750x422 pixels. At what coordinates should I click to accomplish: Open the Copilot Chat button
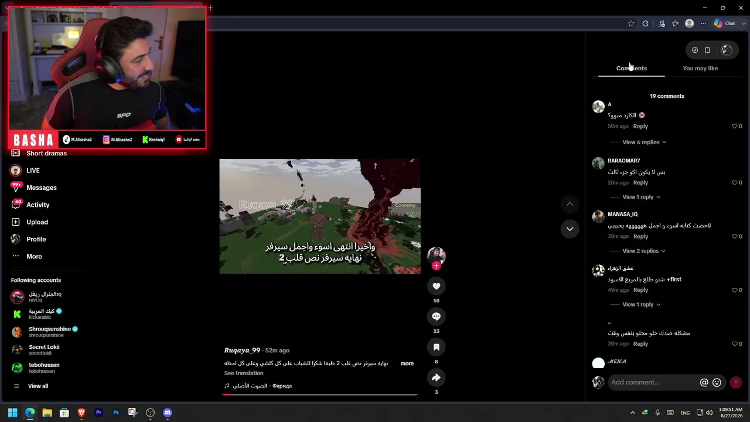724,23
